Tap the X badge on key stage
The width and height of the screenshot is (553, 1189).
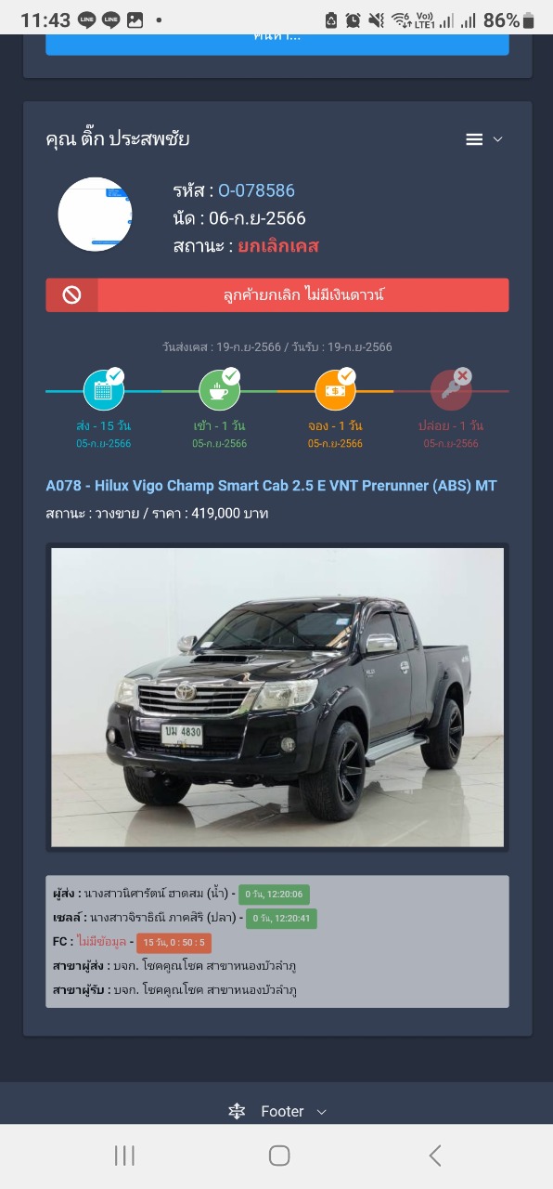462,375
